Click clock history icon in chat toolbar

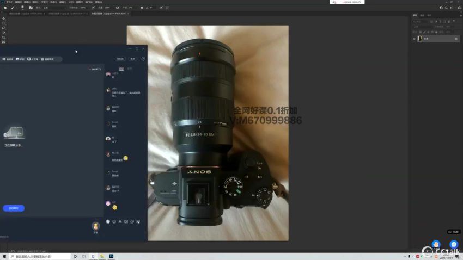132,221
